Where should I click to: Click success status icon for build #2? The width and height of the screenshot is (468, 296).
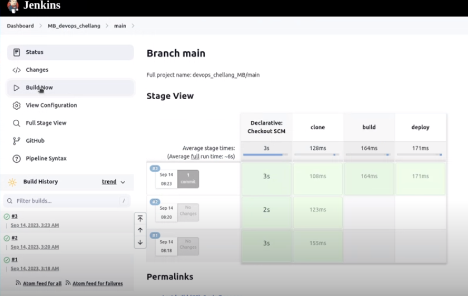coord(7,238)
